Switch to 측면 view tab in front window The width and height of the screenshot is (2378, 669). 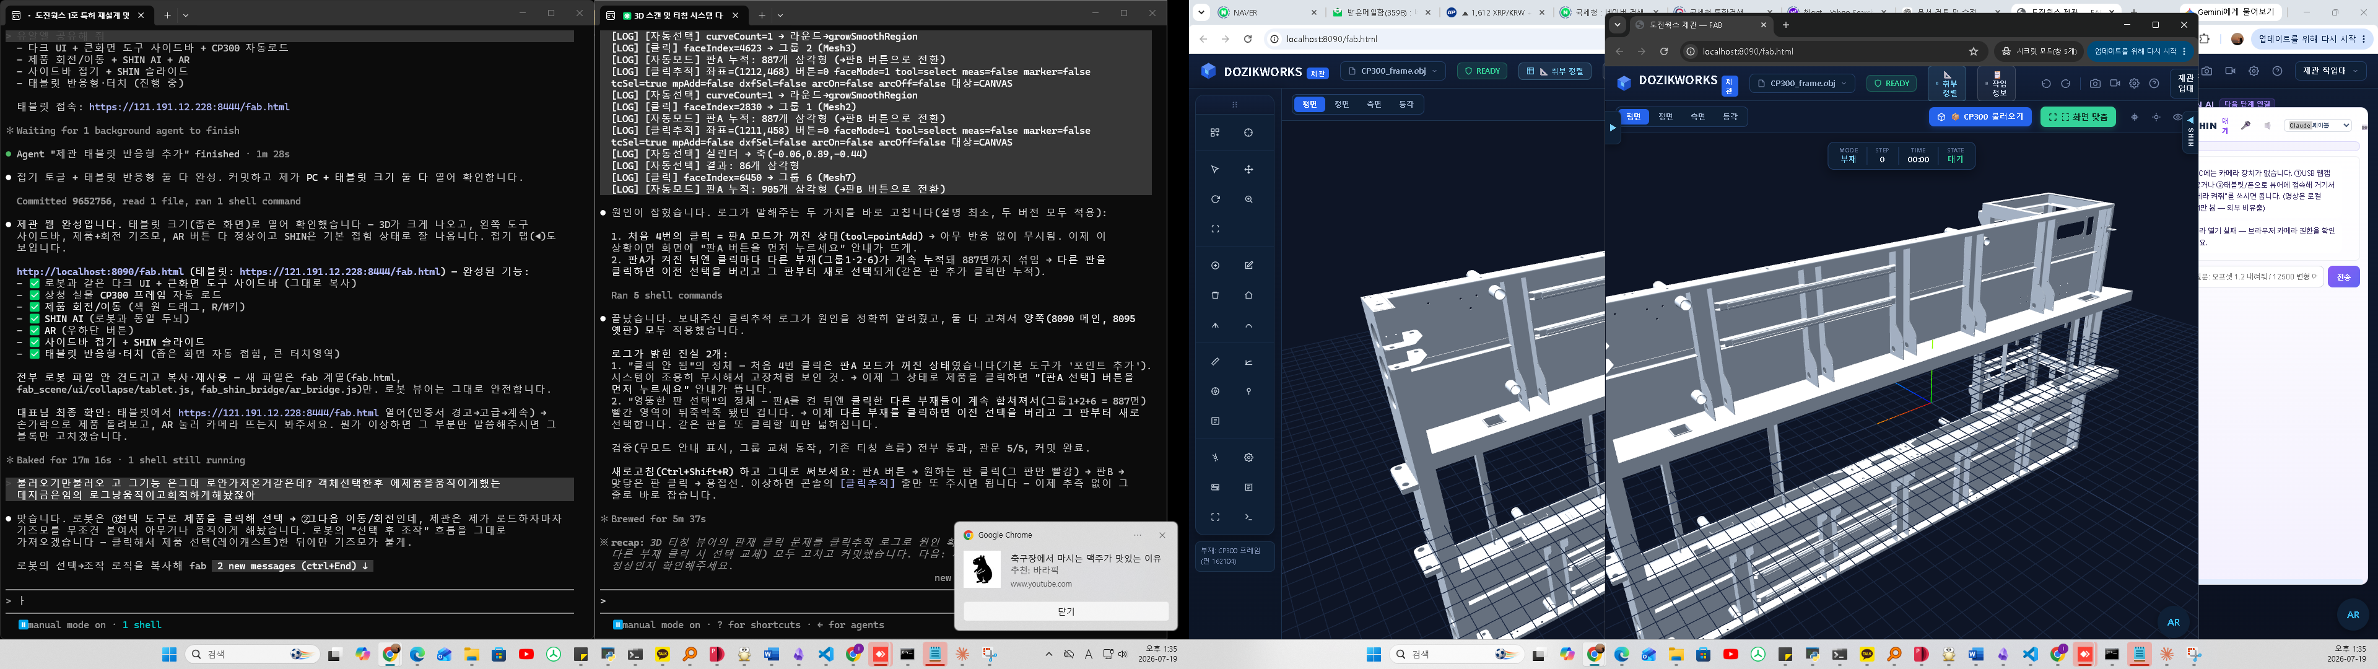[x=1697, y=117]
